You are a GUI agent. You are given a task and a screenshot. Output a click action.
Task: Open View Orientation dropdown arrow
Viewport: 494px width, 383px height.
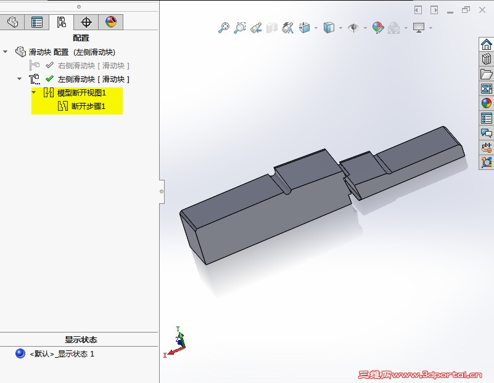point(316,28)
